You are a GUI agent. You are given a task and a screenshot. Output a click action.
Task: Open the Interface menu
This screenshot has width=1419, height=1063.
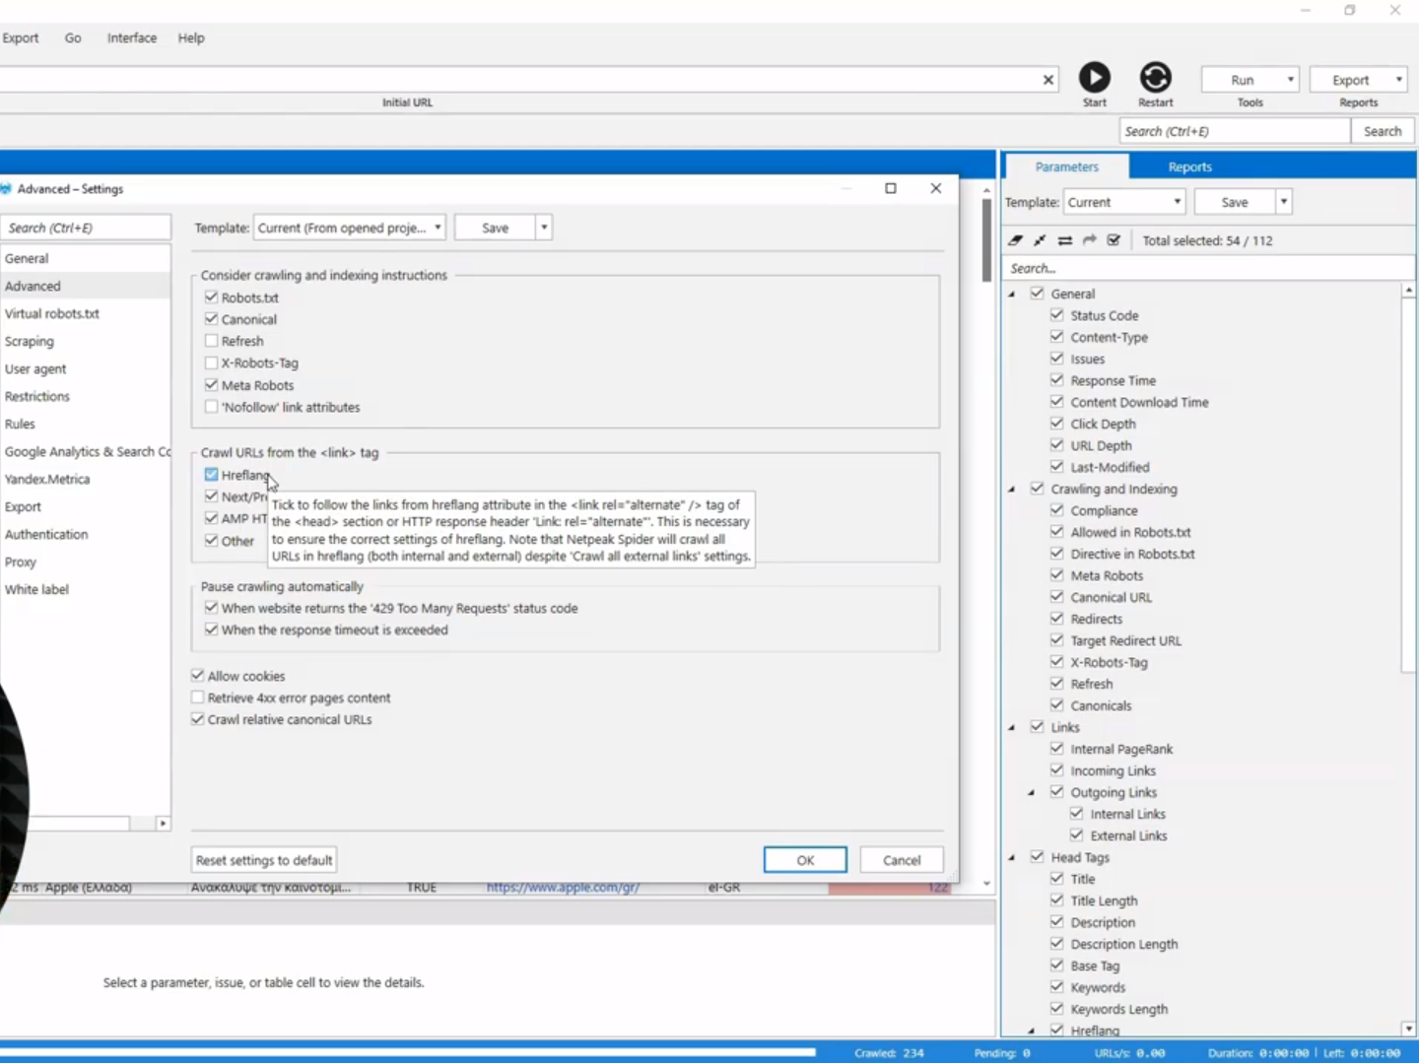131,37
